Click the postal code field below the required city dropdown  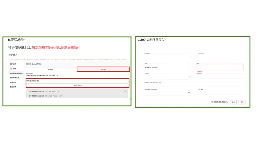(x=220, y=77)
